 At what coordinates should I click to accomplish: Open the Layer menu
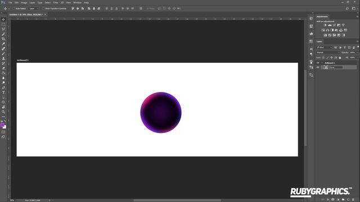pyautogui.click(x=32, y=2)
